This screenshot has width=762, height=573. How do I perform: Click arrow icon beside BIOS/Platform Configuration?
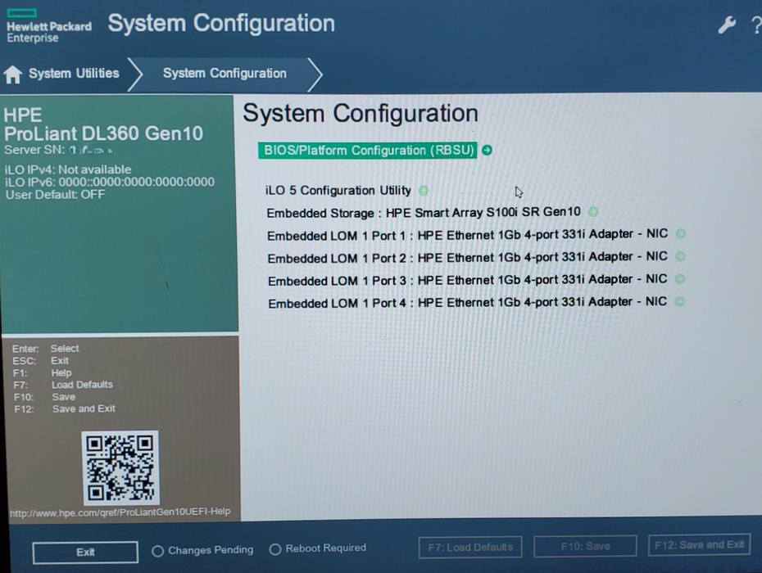pos(487,150)
